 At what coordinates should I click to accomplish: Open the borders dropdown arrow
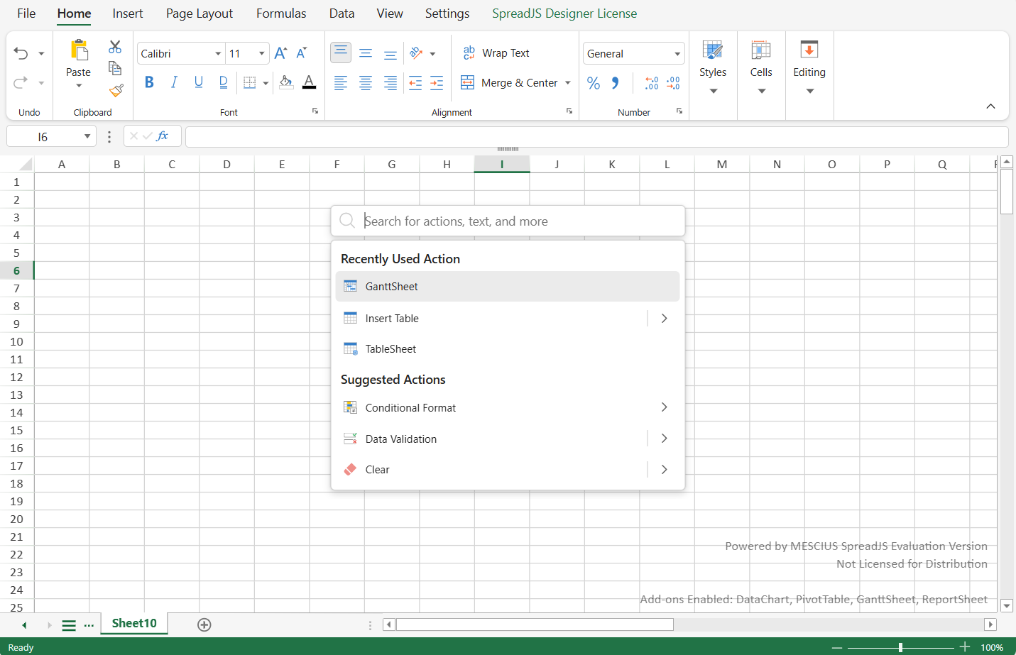click(266, 83)
